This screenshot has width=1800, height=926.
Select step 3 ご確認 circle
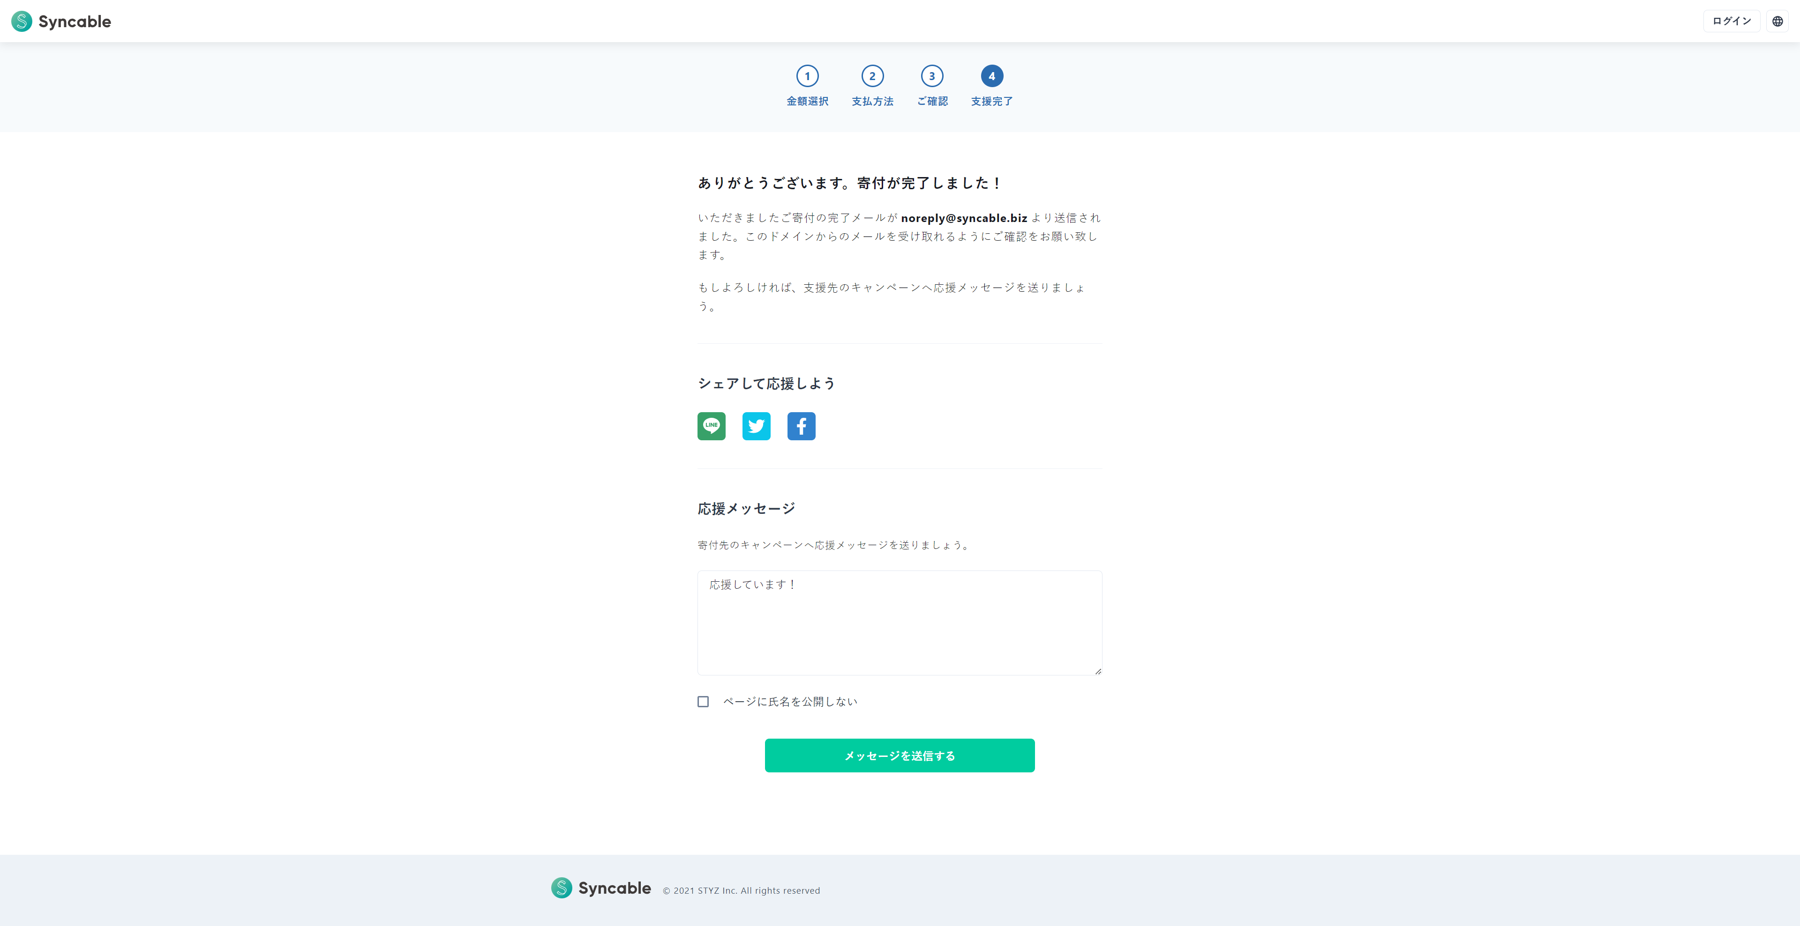(x=932, y=76)
